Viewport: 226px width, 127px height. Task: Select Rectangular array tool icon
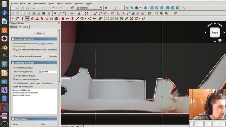click(143, 19)
